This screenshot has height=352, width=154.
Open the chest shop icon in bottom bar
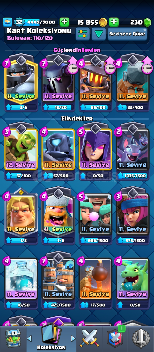(x=13, y=338)
